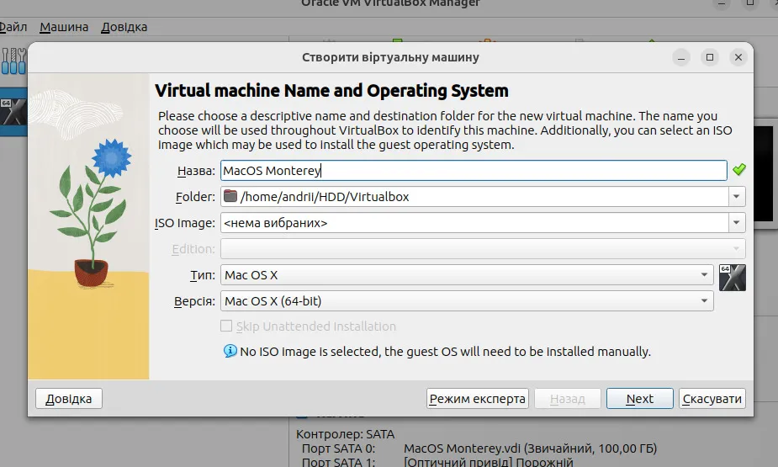Click the dialog heading Virtual machine Name and Operating System
Viewport: 778px width, 467px height.
coord(331,91)
